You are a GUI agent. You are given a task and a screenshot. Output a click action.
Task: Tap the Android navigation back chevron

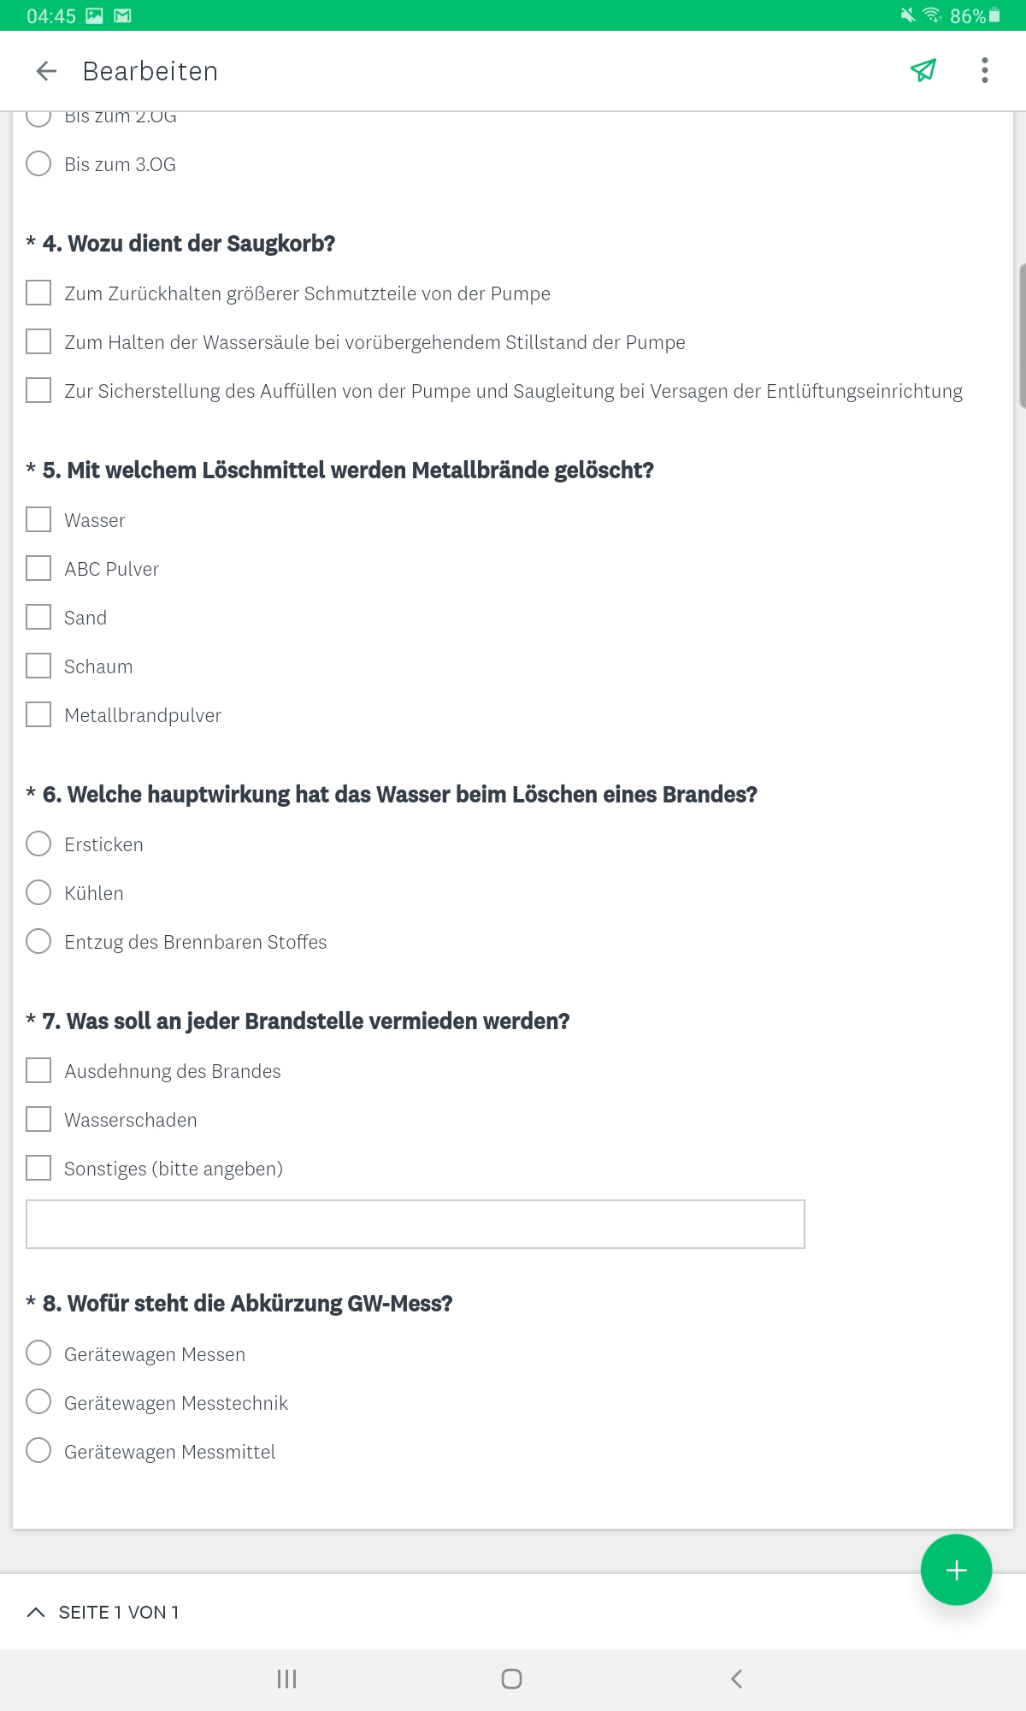(737, 1678)
